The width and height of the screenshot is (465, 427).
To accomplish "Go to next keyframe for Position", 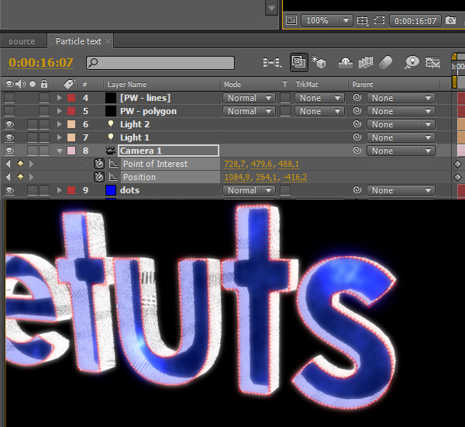I will pos(32,176).
